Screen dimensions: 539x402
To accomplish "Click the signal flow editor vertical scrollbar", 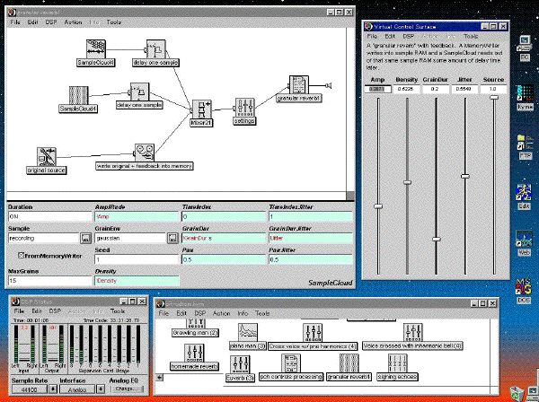I will point(350,109).
